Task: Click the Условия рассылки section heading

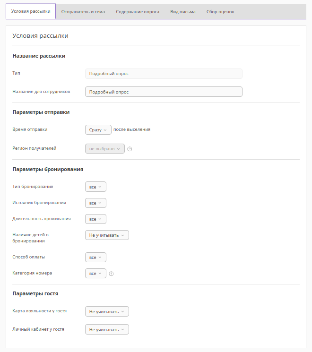Action: 41,35
